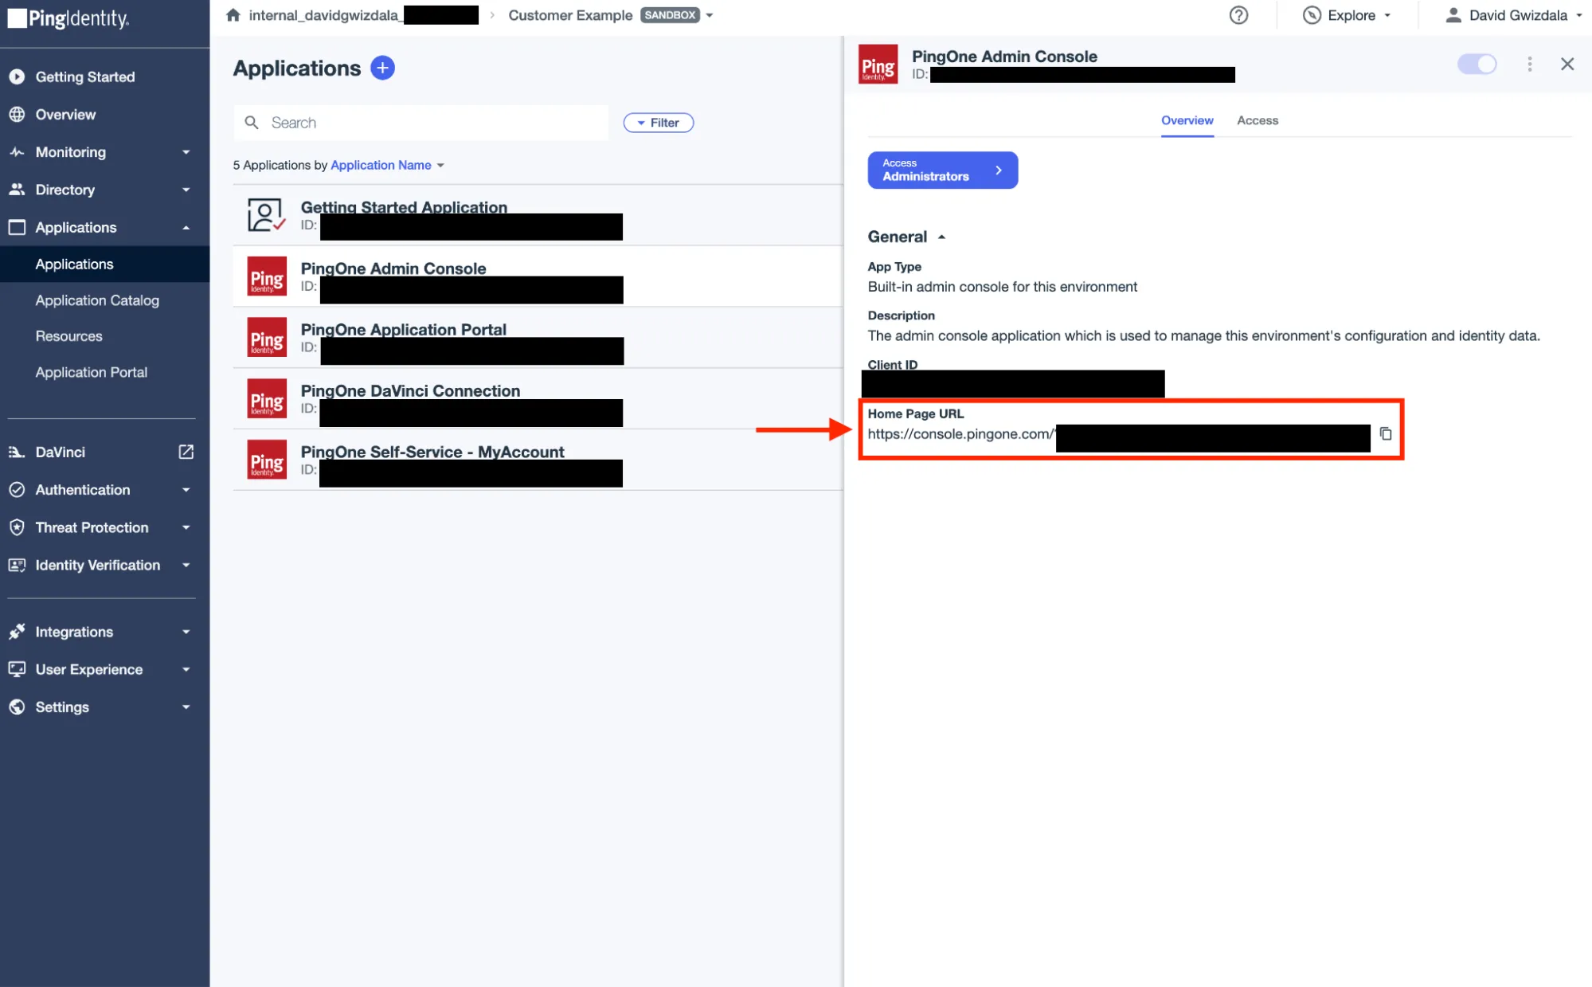Click the Overview globe icon

17,114
